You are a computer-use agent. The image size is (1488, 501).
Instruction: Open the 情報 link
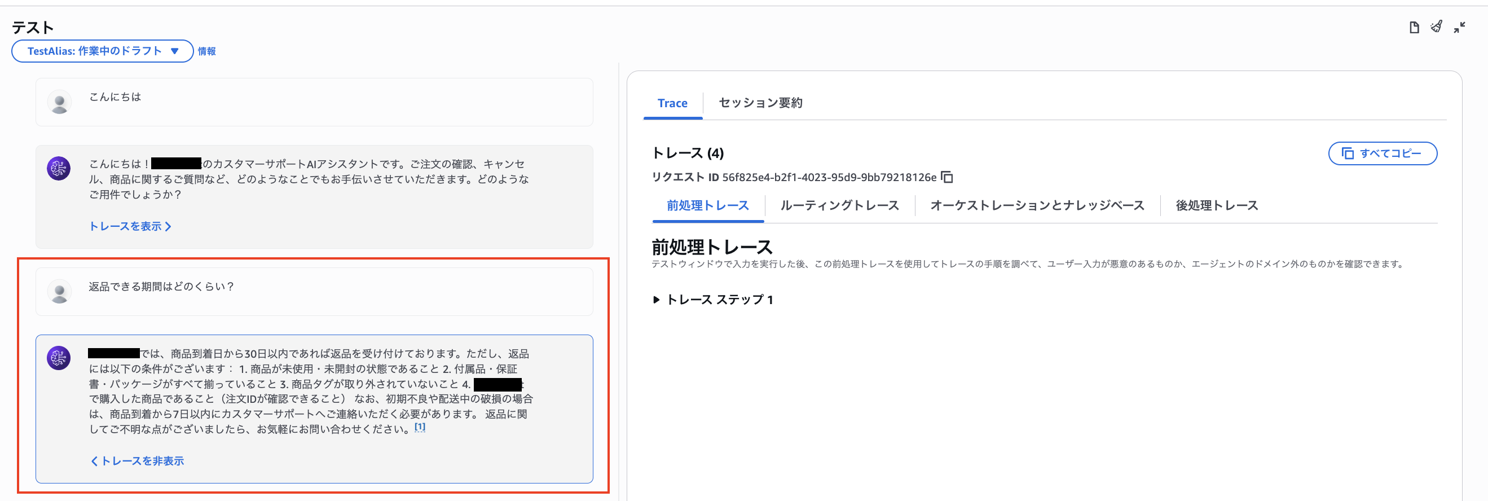tap(207, 51)
